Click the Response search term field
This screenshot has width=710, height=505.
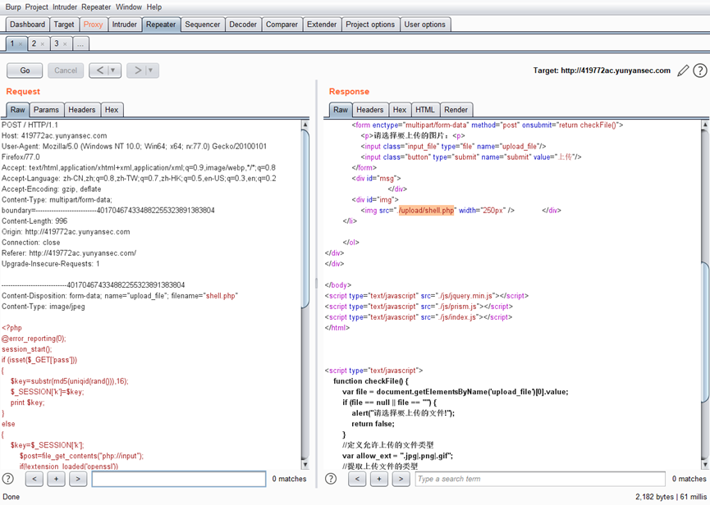[540, 479]
